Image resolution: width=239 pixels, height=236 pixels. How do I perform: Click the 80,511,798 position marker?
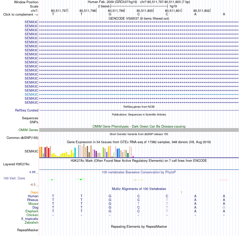[x=88, y=11]
